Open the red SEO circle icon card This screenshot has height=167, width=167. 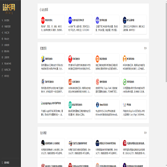coord(52,25)
